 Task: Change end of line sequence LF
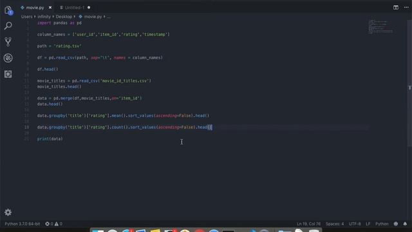pyautogui.click(x=368, y=224)
